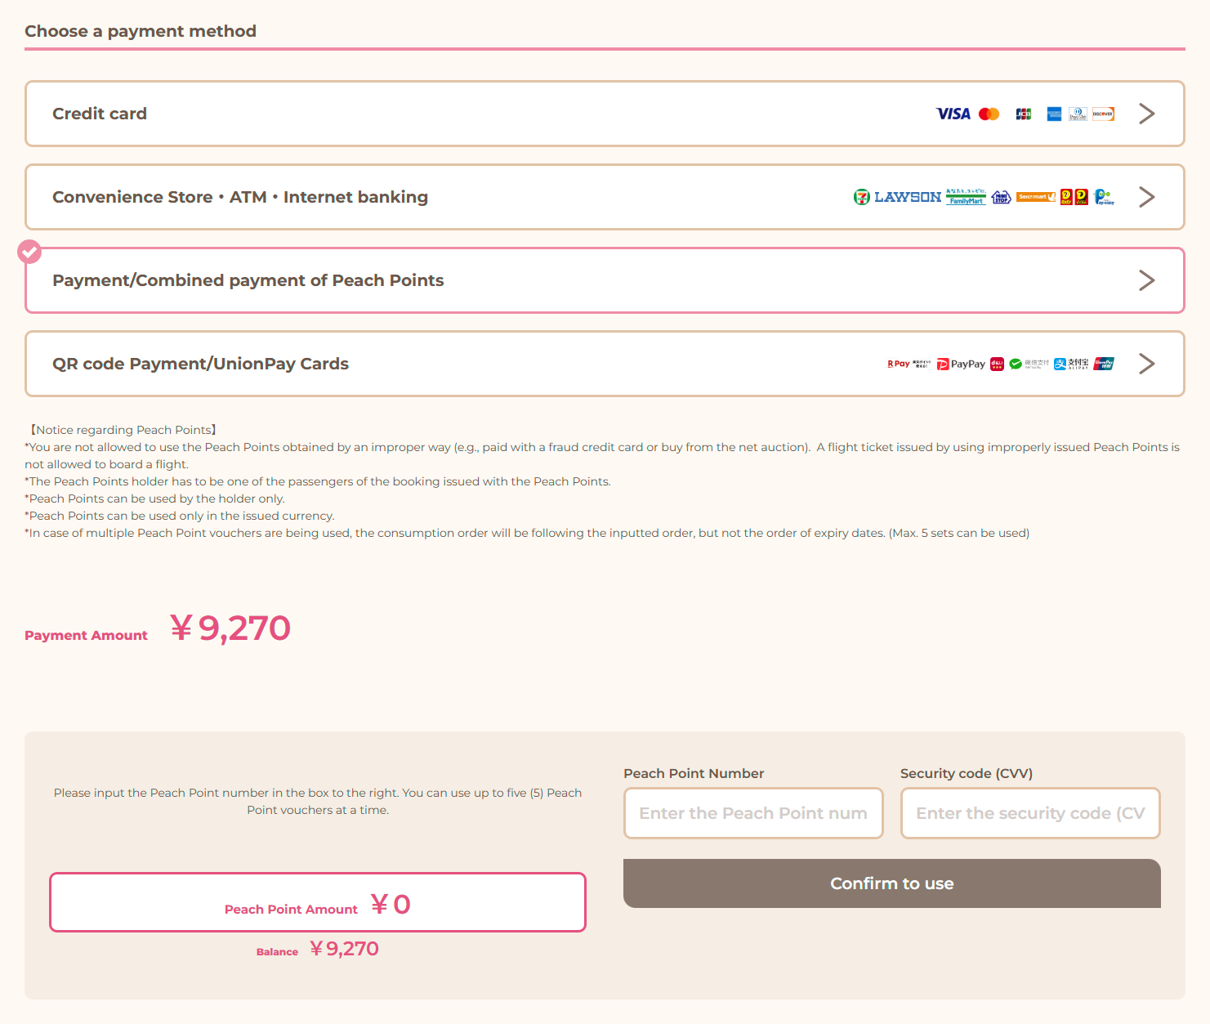
Task: Click the Diners Club logo
Action: coord(1078,114)
